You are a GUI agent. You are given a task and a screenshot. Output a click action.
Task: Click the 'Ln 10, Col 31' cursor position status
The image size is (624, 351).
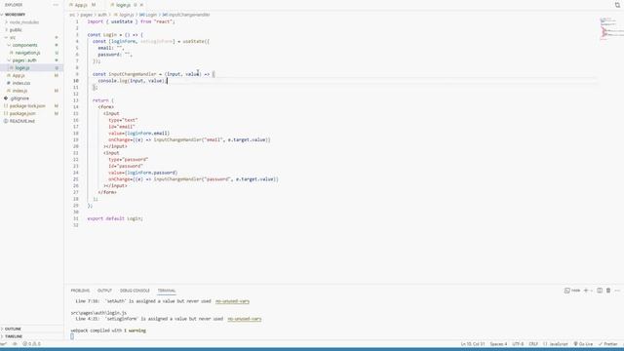coord(472,344)
